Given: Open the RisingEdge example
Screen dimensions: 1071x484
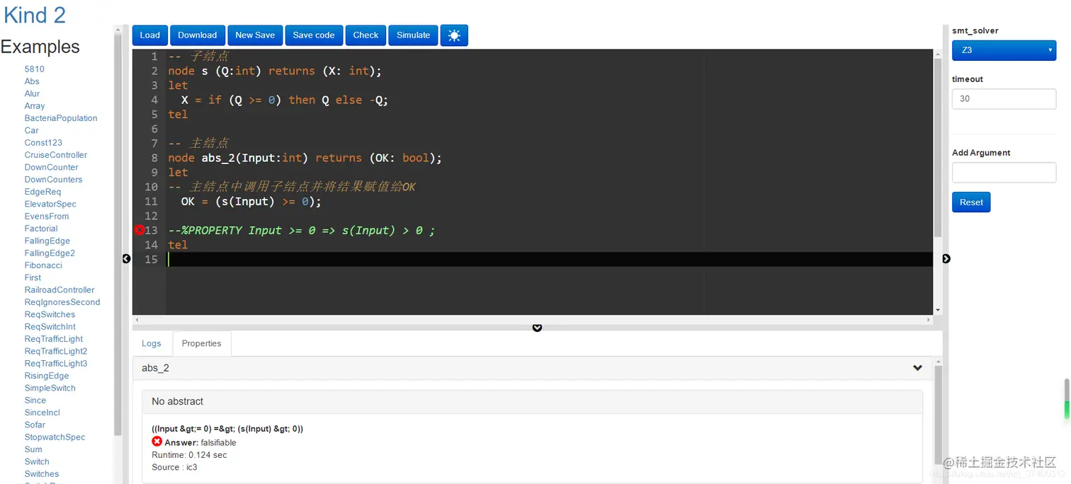Looking at the screenshot, I should click(x=47, y=376).
